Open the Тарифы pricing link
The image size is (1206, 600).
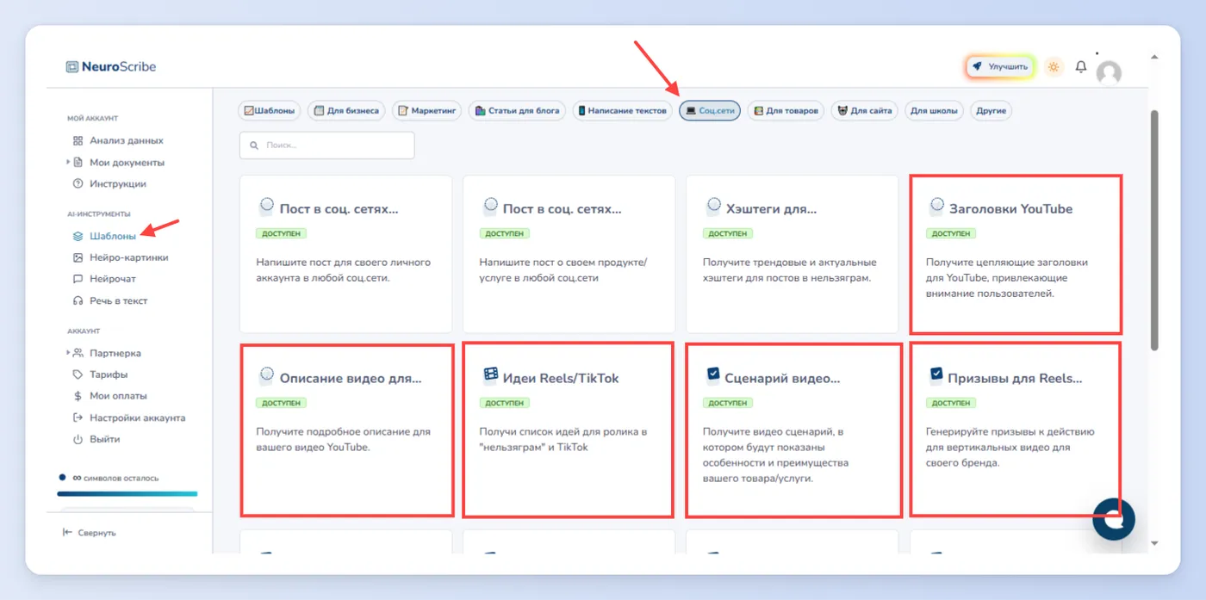(x=100, y=374)
